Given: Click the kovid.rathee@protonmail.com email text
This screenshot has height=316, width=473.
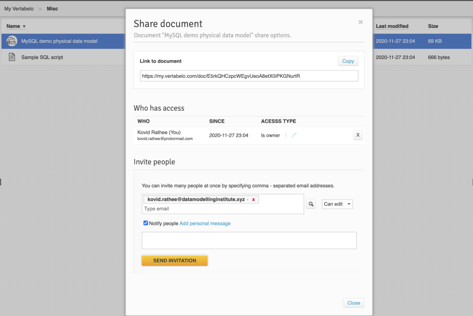Looking at the screenshot, I should 165,138.
